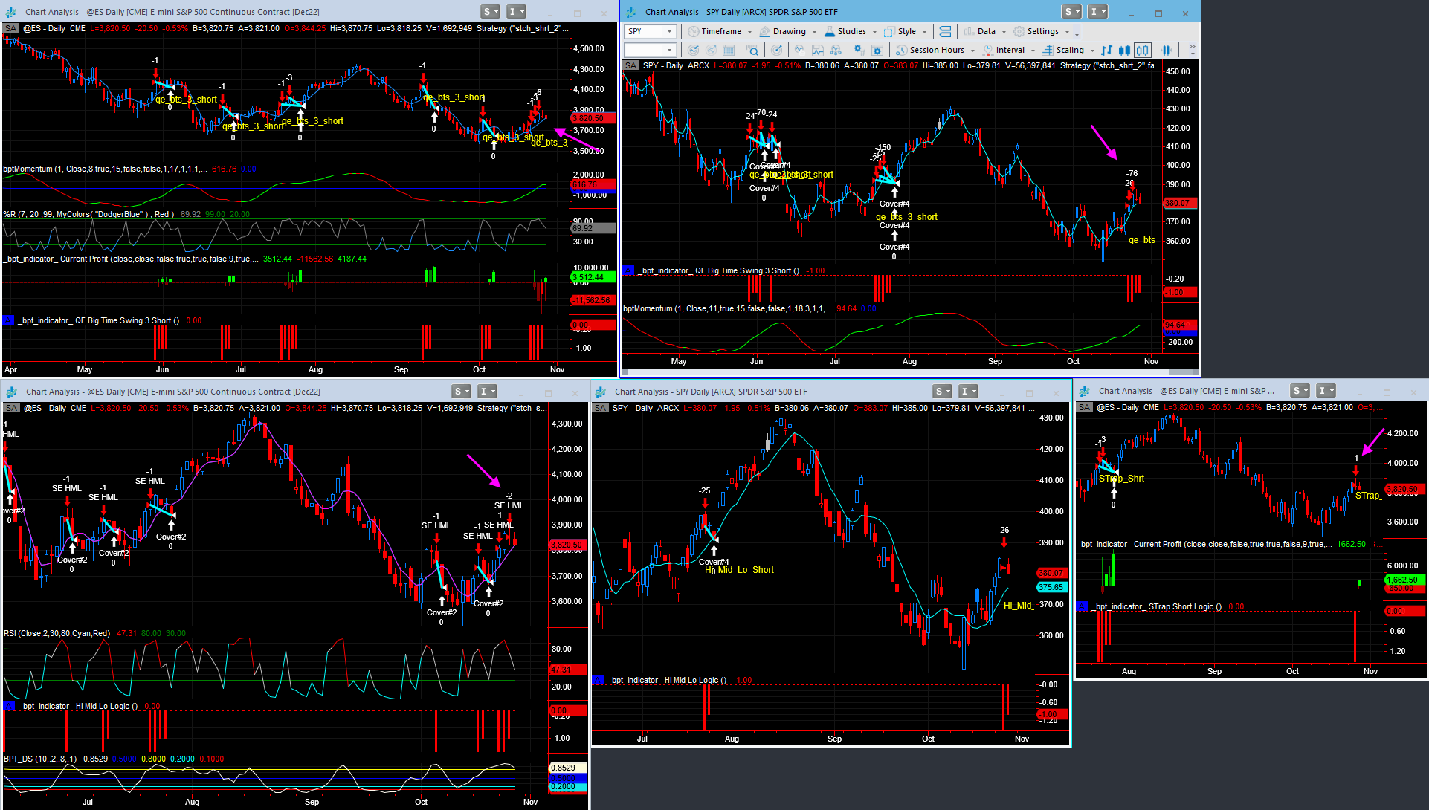Viewport: 1429px width, 810px height.
Task: Click the chart-with-line analysis icon in SPY toolbar
Action: pos(818,50)
